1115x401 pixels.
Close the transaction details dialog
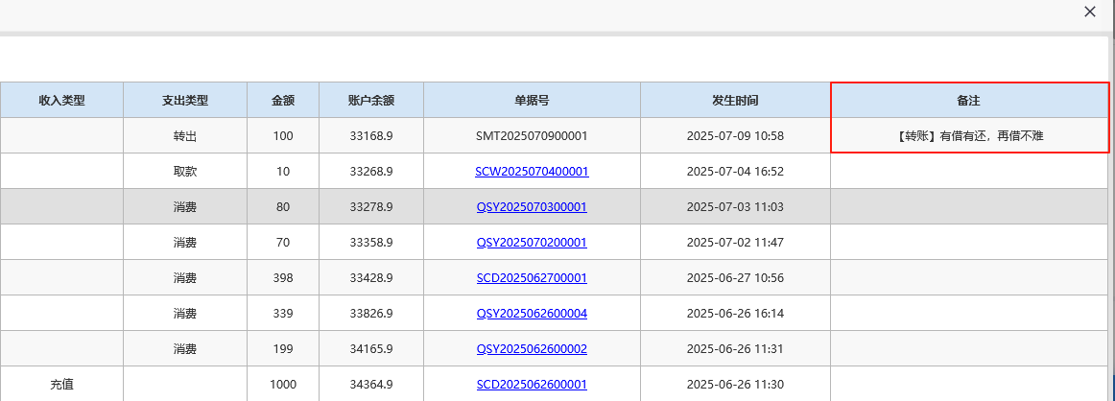1089,12
